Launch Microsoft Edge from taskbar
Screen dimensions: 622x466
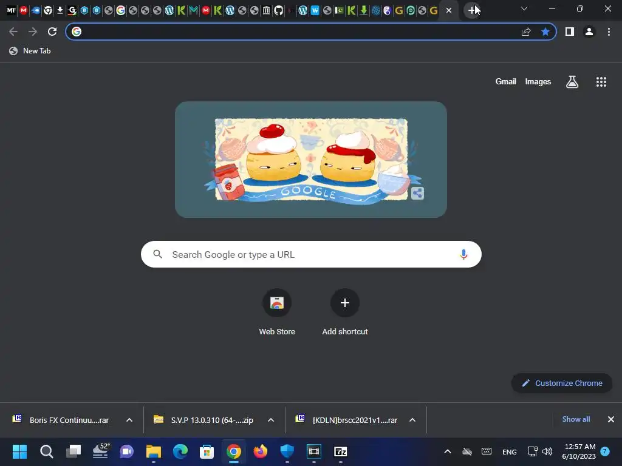[x=180, y=451]
